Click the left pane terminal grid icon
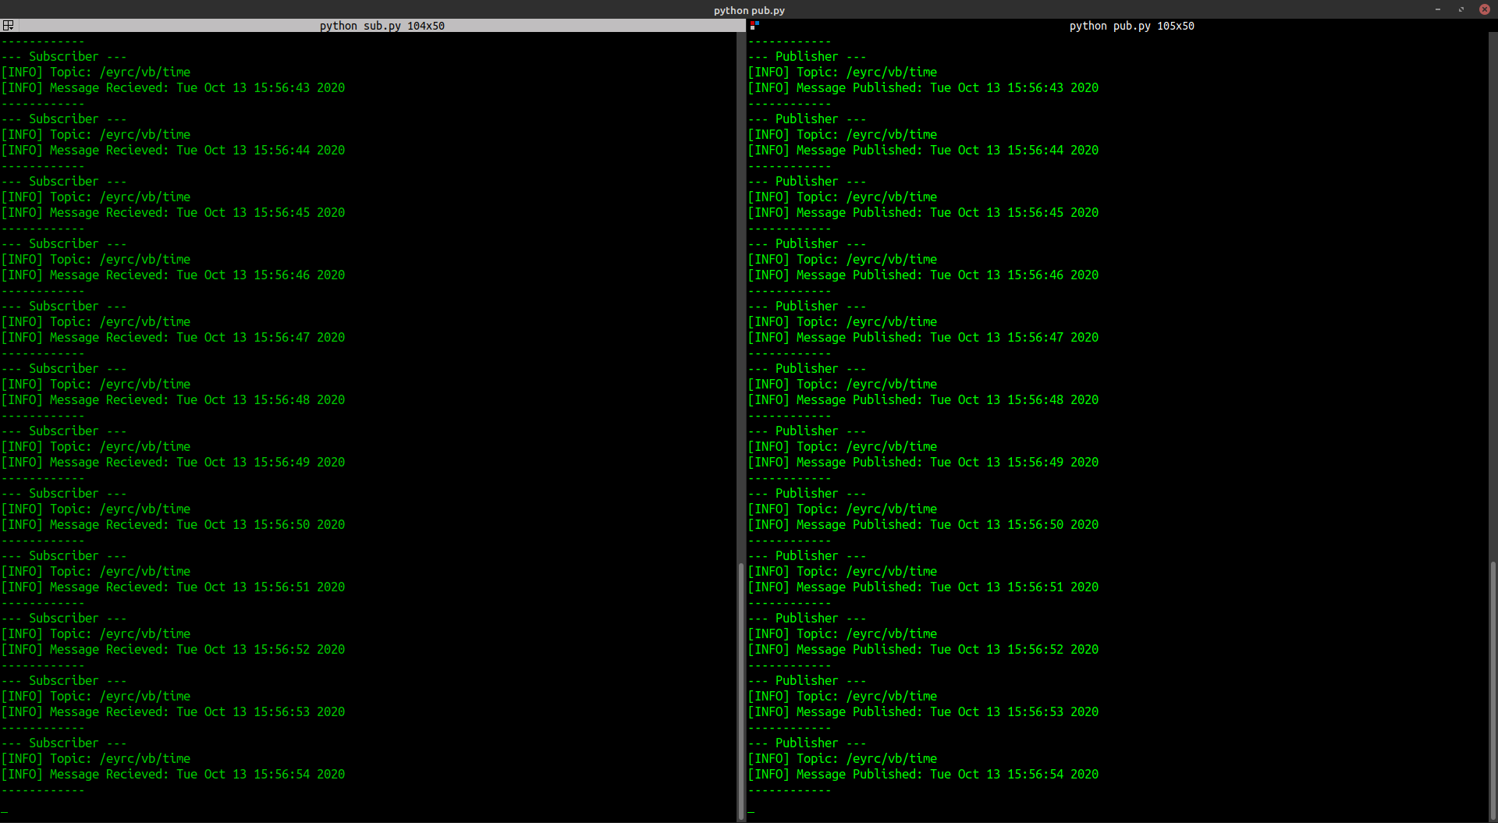The width and height of the screenshot is (1498, 823). pyautogui.click(x=9, y=26)
